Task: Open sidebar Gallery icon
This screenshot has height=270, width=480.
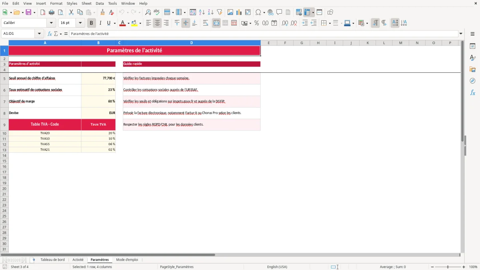Action: tap(472, 70)
